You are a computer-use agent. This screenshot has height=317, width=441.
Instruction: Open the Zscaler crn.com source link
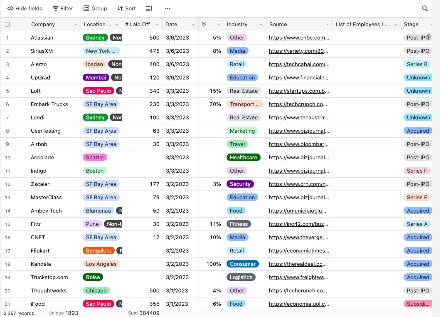pyautogui.click(x=299, y=184)
